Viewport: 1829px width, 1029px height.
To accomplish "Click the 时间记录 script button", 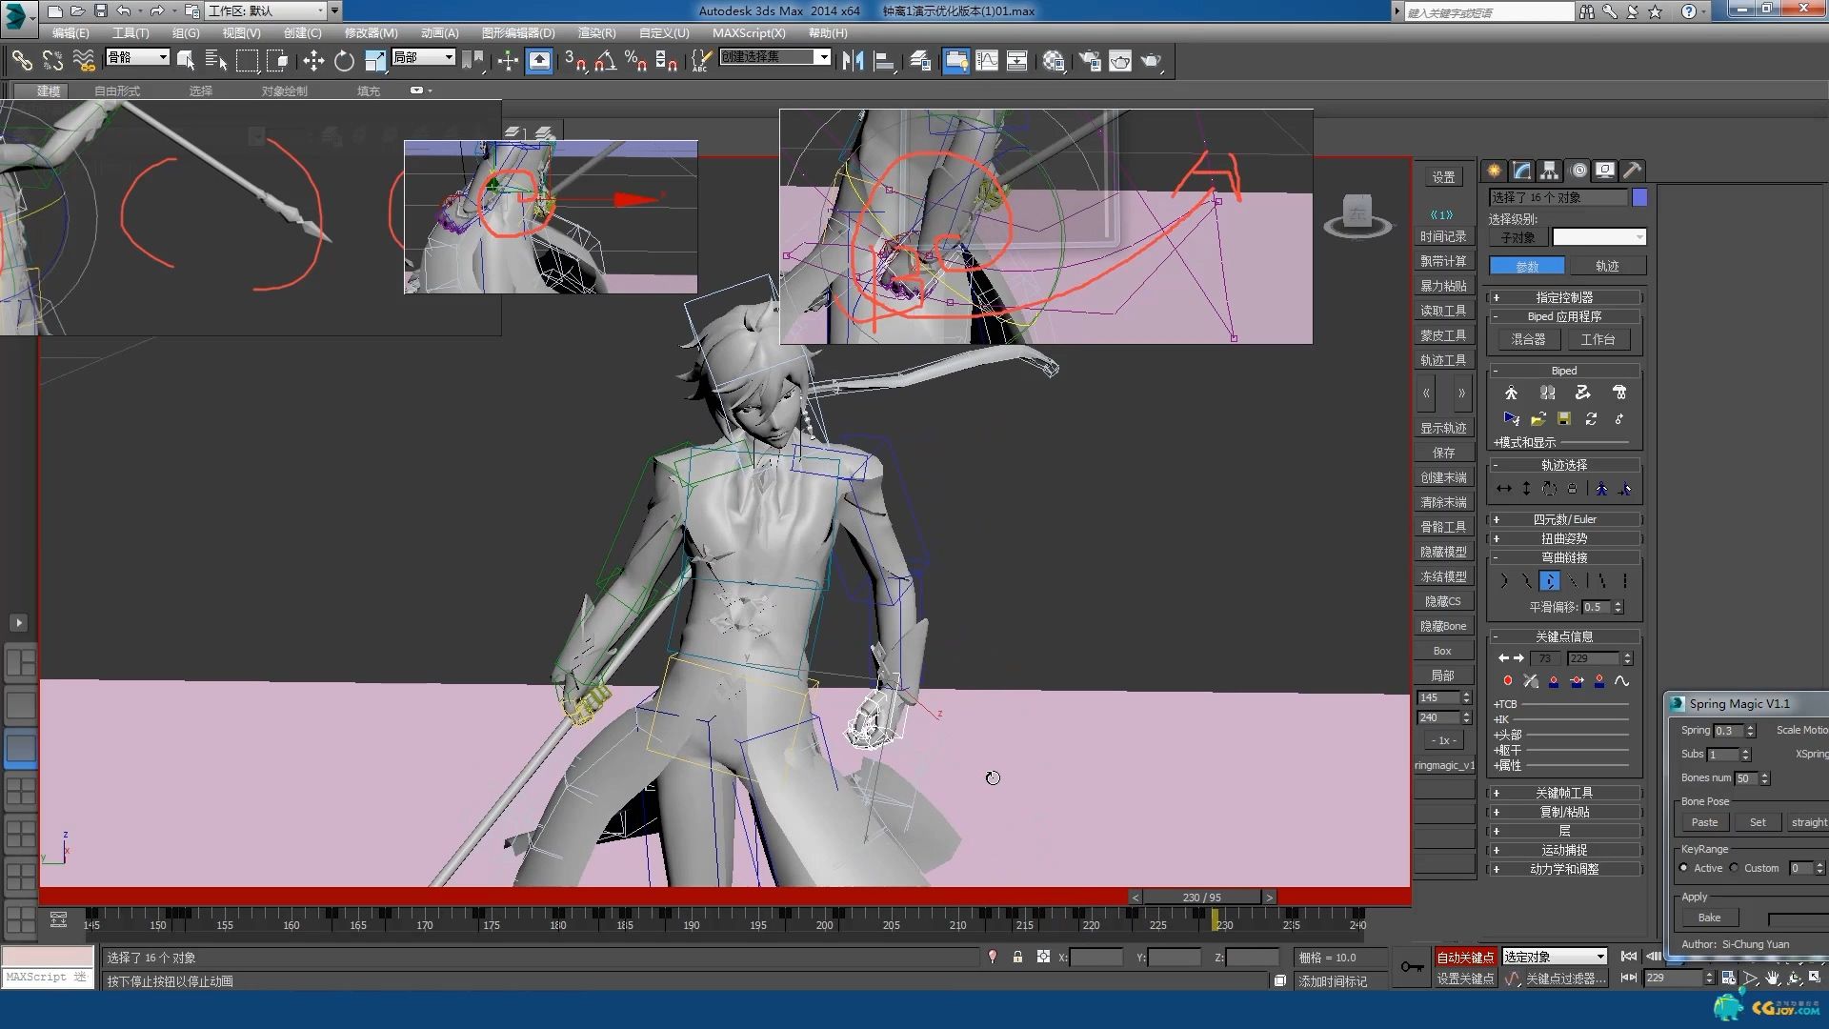I will point(1443,236).
